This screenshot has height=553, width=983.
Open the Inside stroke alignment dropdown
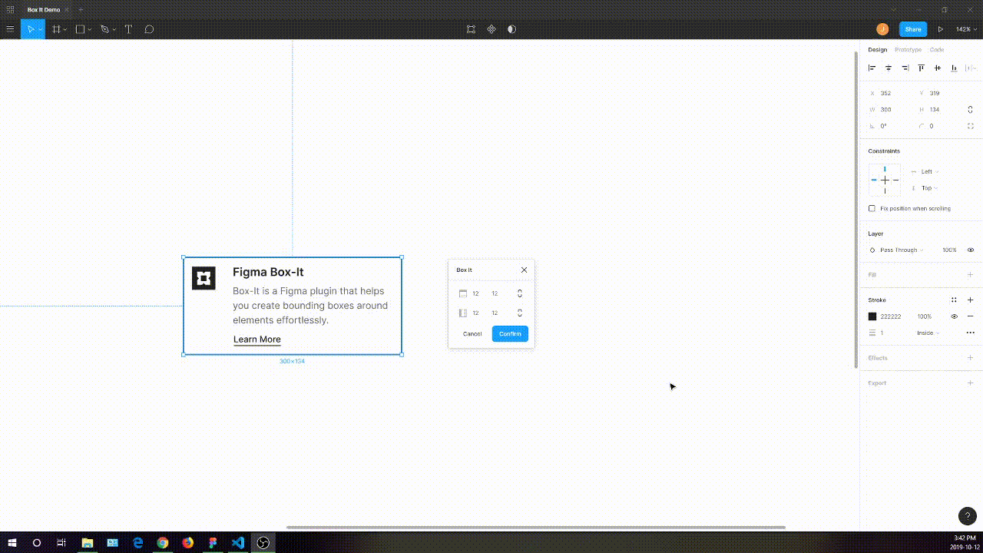pyautogui.click(x=927, y=333)
